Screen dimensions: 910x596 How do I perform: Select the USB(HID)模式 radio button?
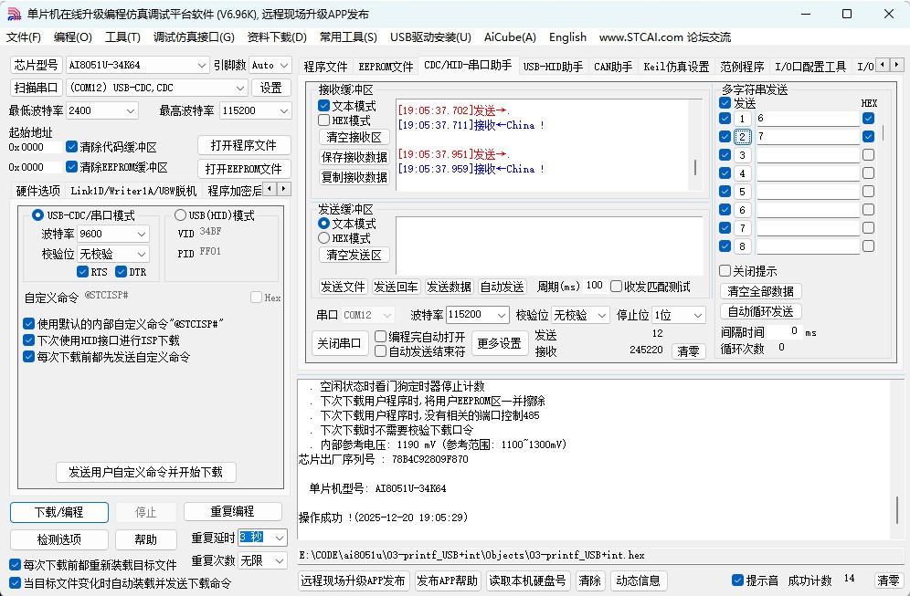click(179, 214)
